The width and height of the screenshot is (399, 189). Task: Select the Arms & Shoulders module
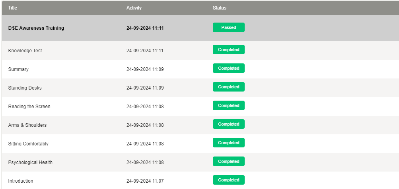tap(27, 125)
